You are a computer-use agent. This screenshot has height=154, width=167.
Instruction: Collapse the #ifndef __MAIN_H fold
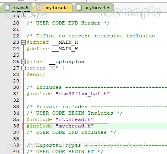point(23,43)
